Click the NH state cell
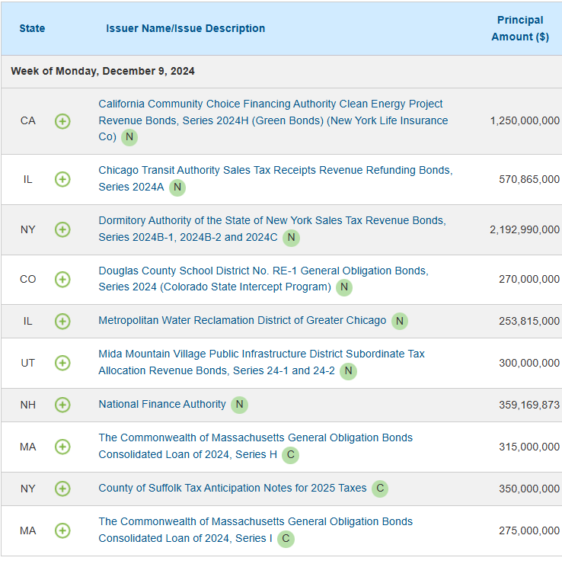 (x=28, y=405)
